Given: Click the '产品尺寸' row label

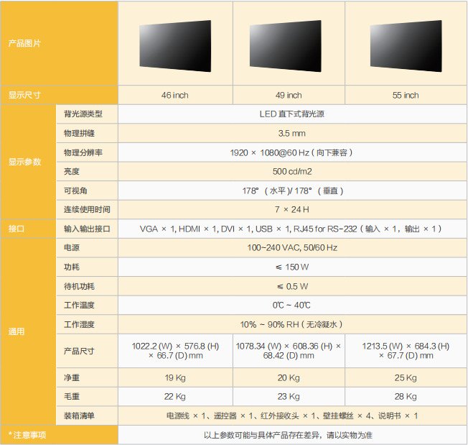Looking at the screenshot, I should [x=87, y=351].
